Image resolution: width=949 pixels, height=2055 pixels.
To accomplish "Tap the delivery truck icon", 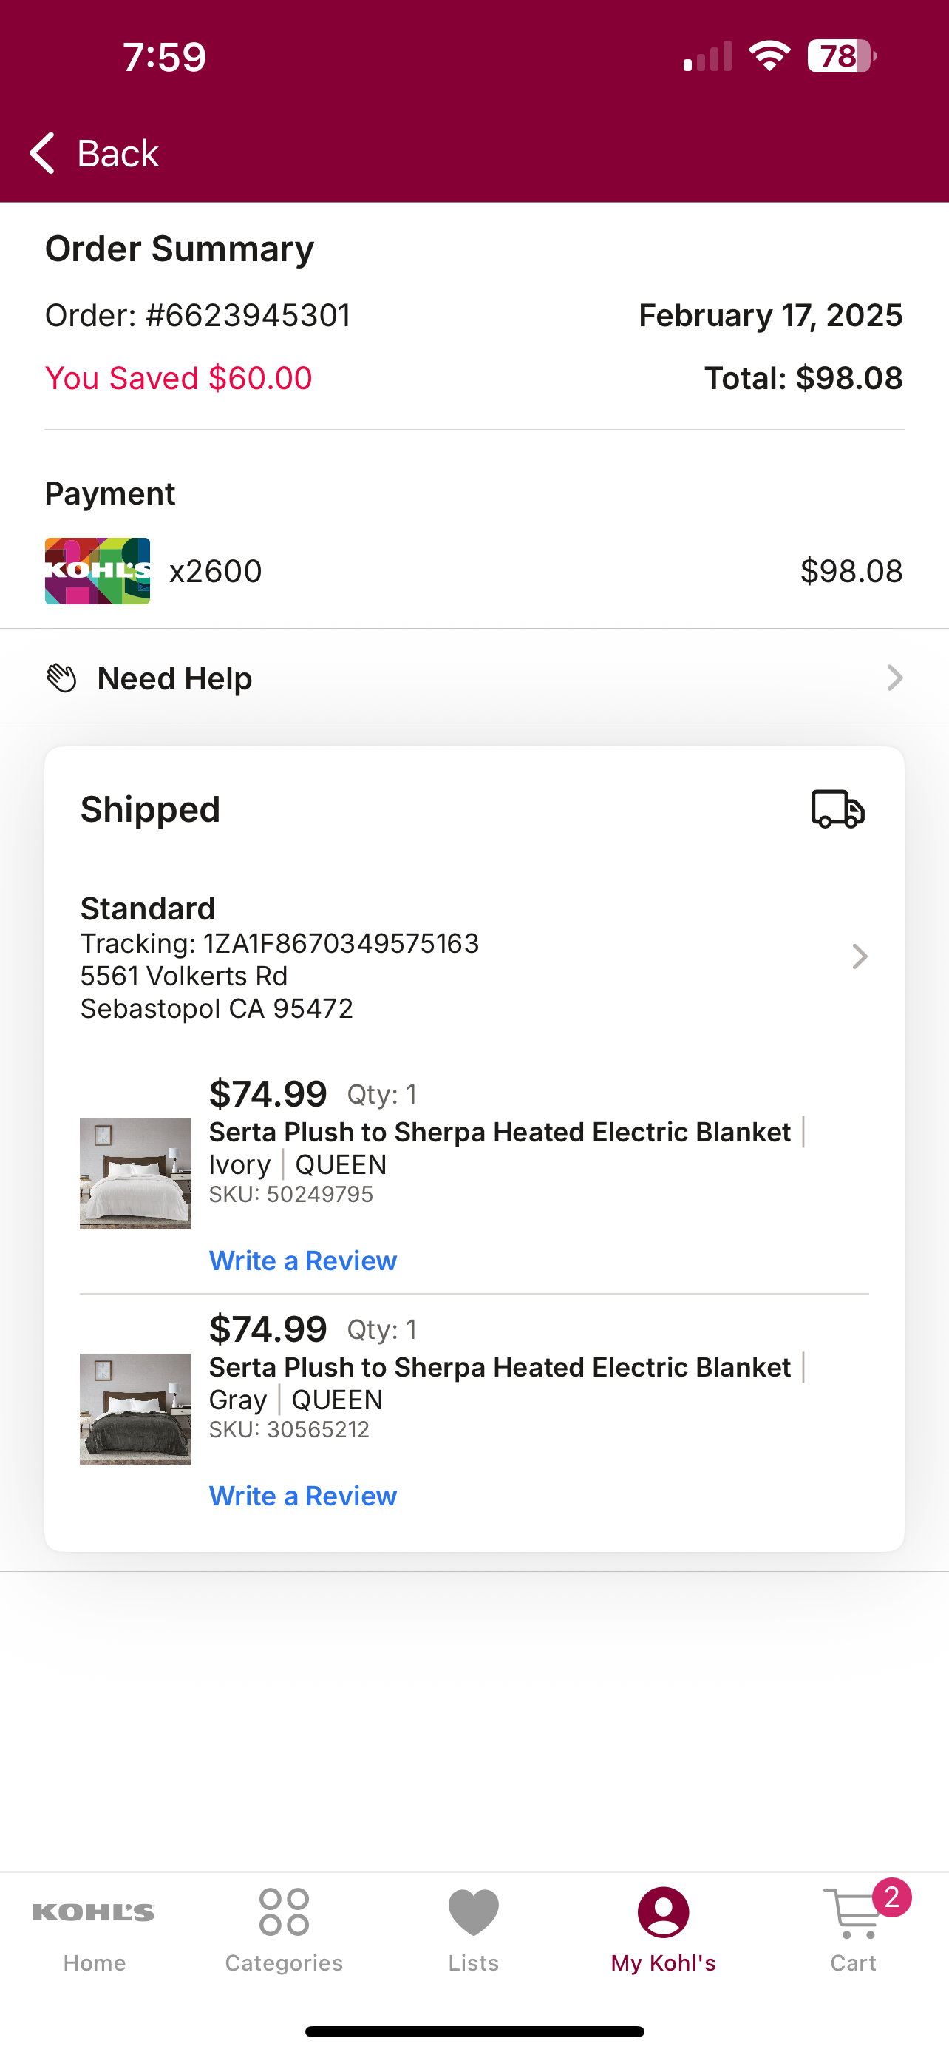I will pos(837,809).
